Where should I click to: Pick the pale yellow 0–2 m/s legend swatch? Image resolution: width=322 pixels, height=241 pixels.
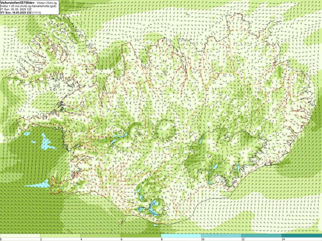tap(20, 236)
